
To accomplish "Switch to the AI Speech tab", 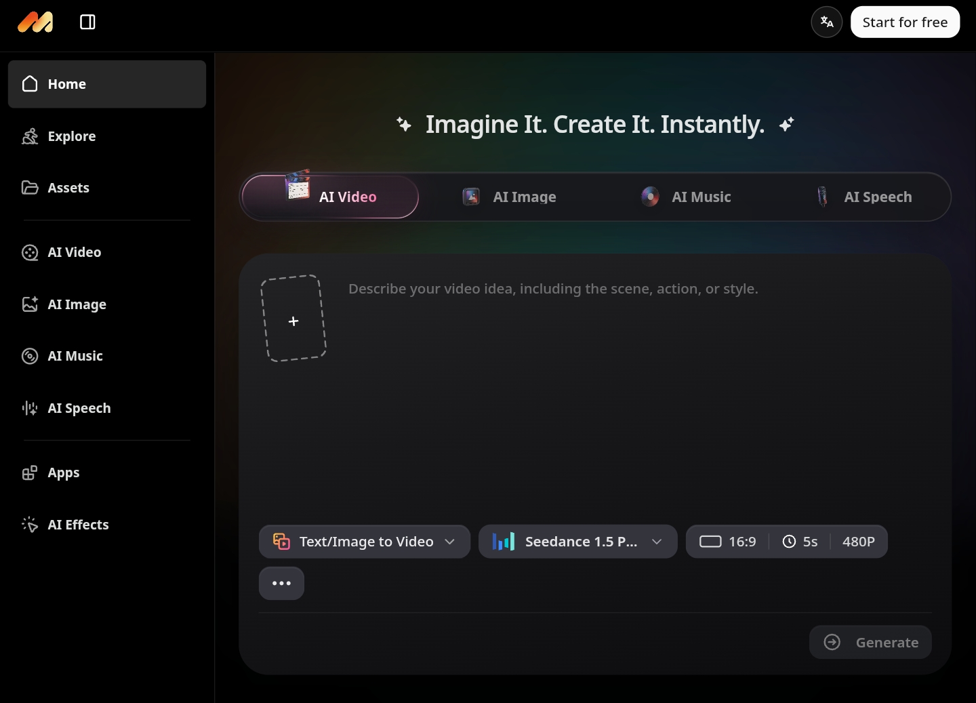I will point(863,197).
